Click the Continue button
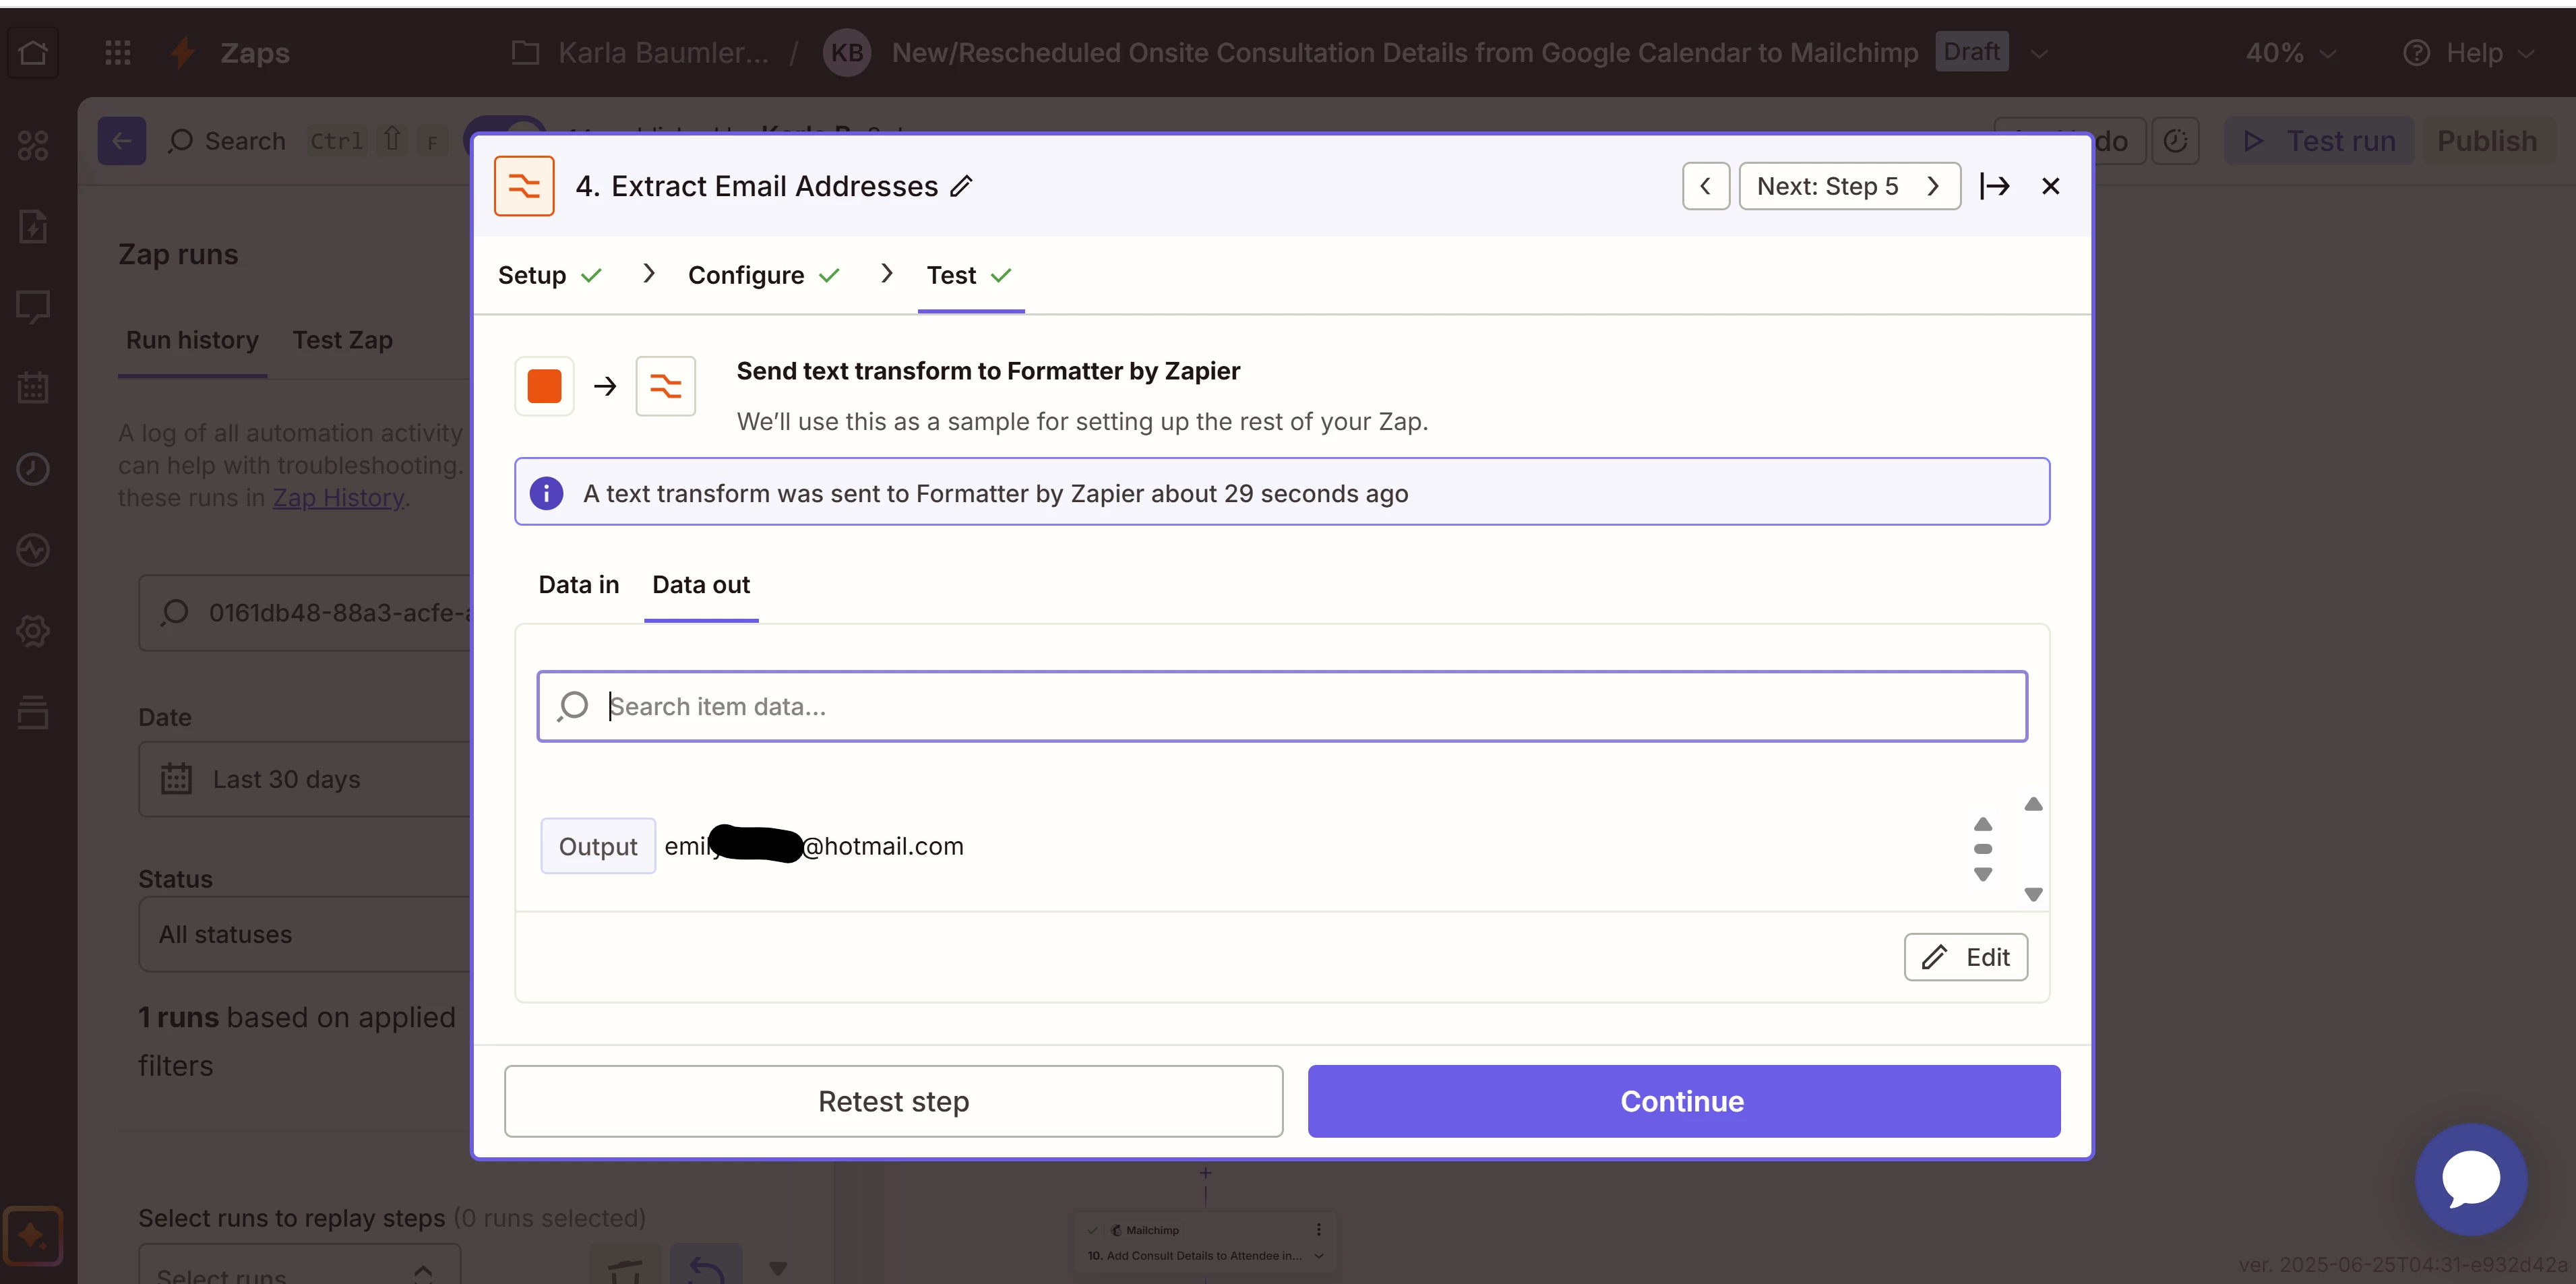 pos(1683,1101)
